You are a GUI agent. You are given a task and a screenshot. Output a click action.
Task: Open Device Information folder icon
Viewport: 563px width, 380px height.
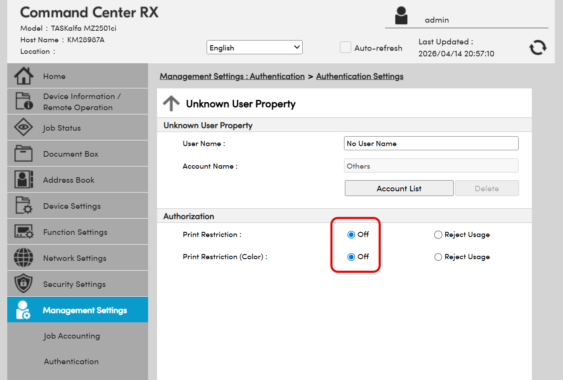[23, 102]
